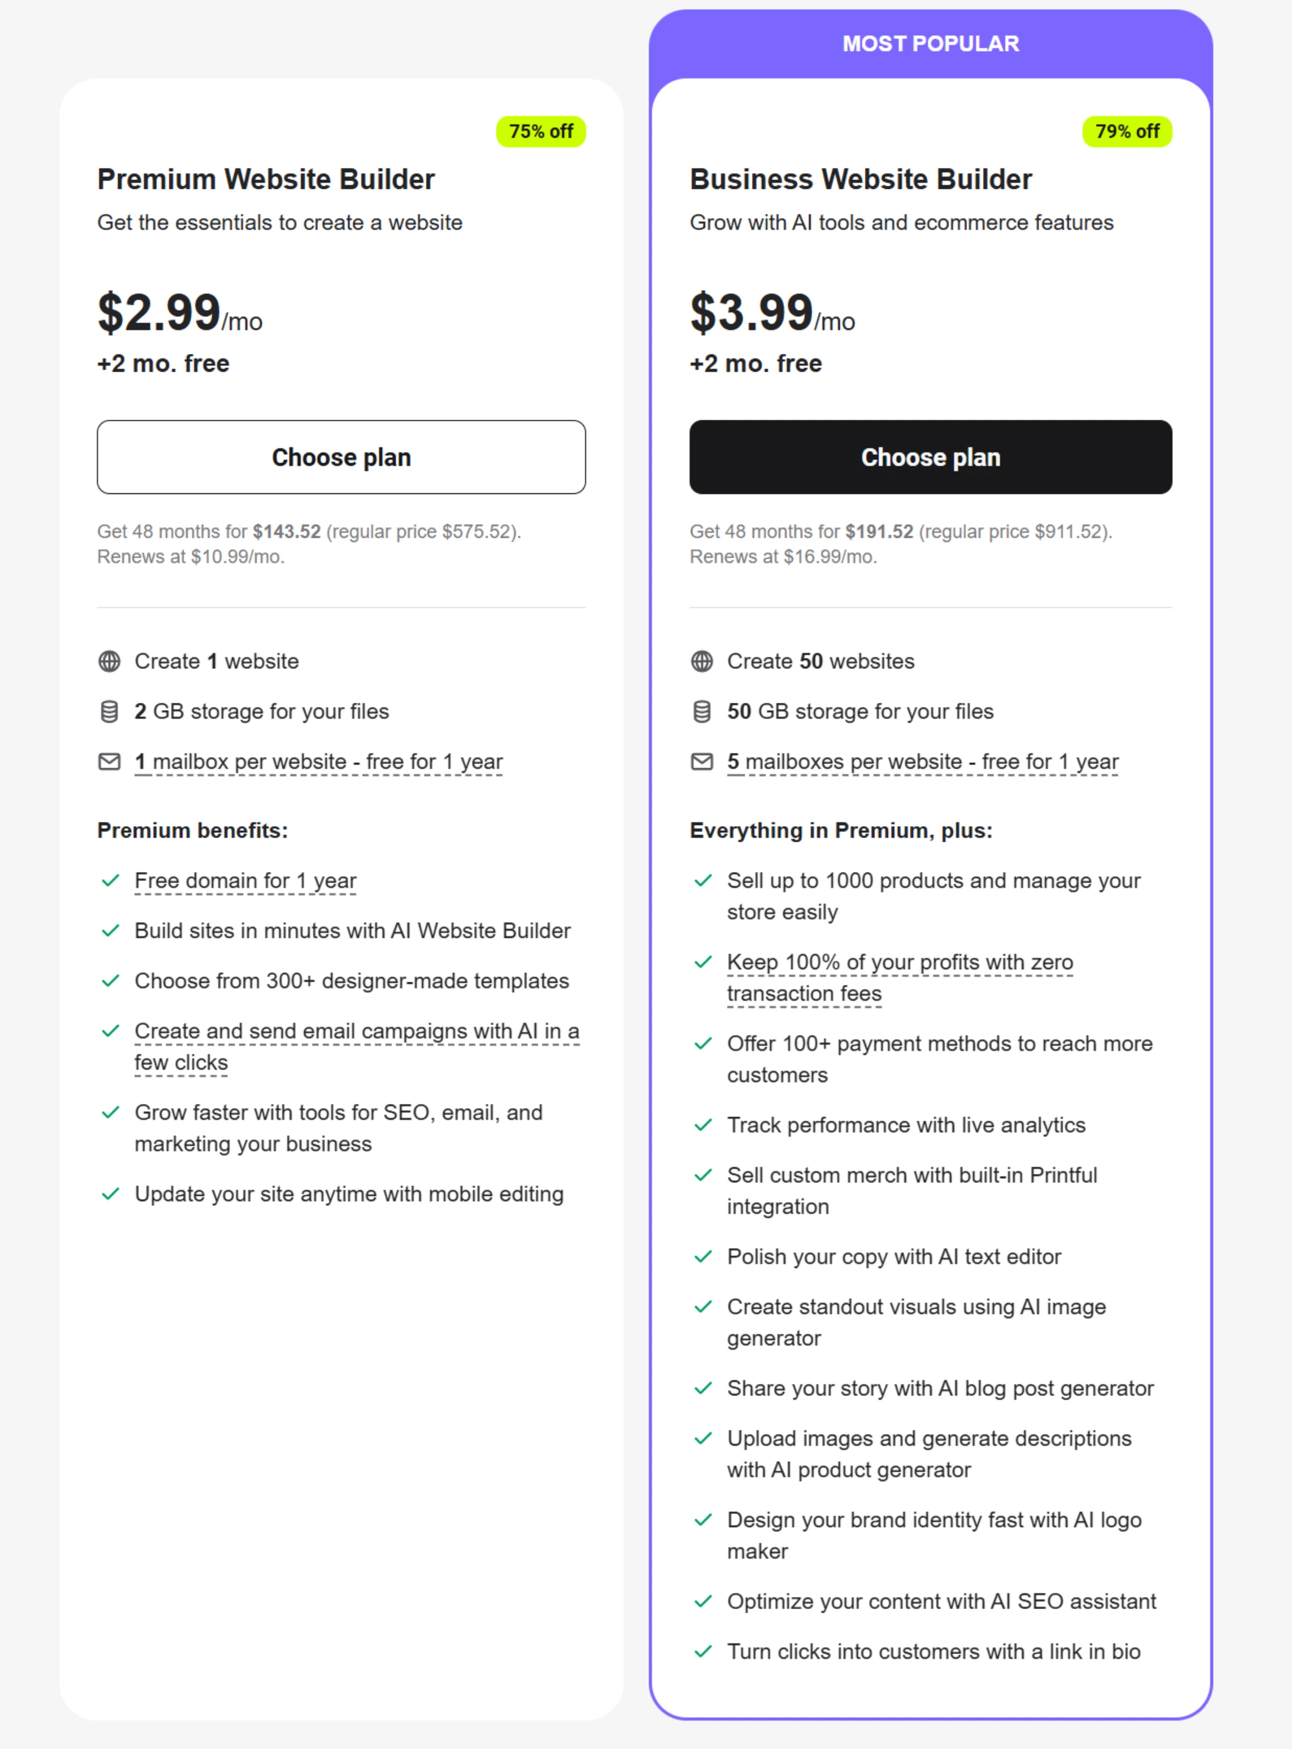Expand "1 mailbox per website - free for 1 year"
Image resolution: width=1292 pixels, height=1749 pixels.
point(318,761)
